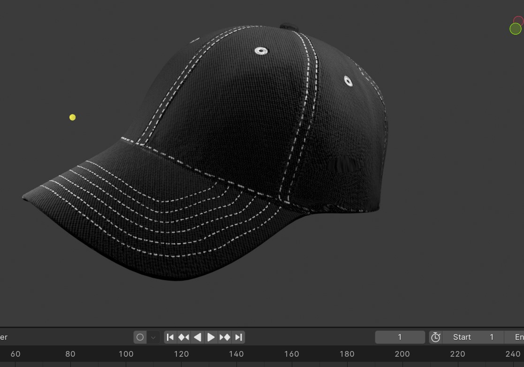Click the current frame number field
Viewport: 524px width, 367px height.
(x=400, y=337)
